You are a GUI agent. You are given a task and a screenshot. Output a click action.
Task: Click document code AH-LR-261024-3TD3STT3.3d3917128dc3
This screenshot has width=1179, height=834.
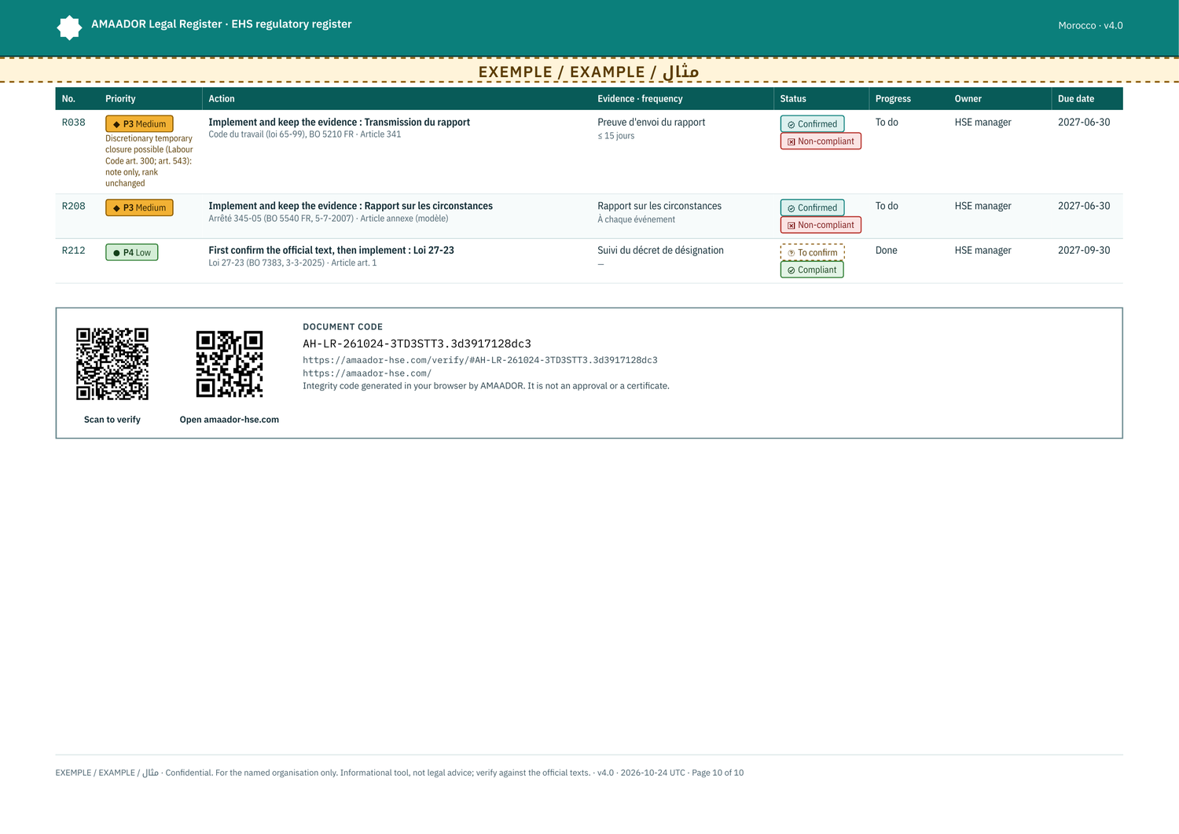pos(417,344)
